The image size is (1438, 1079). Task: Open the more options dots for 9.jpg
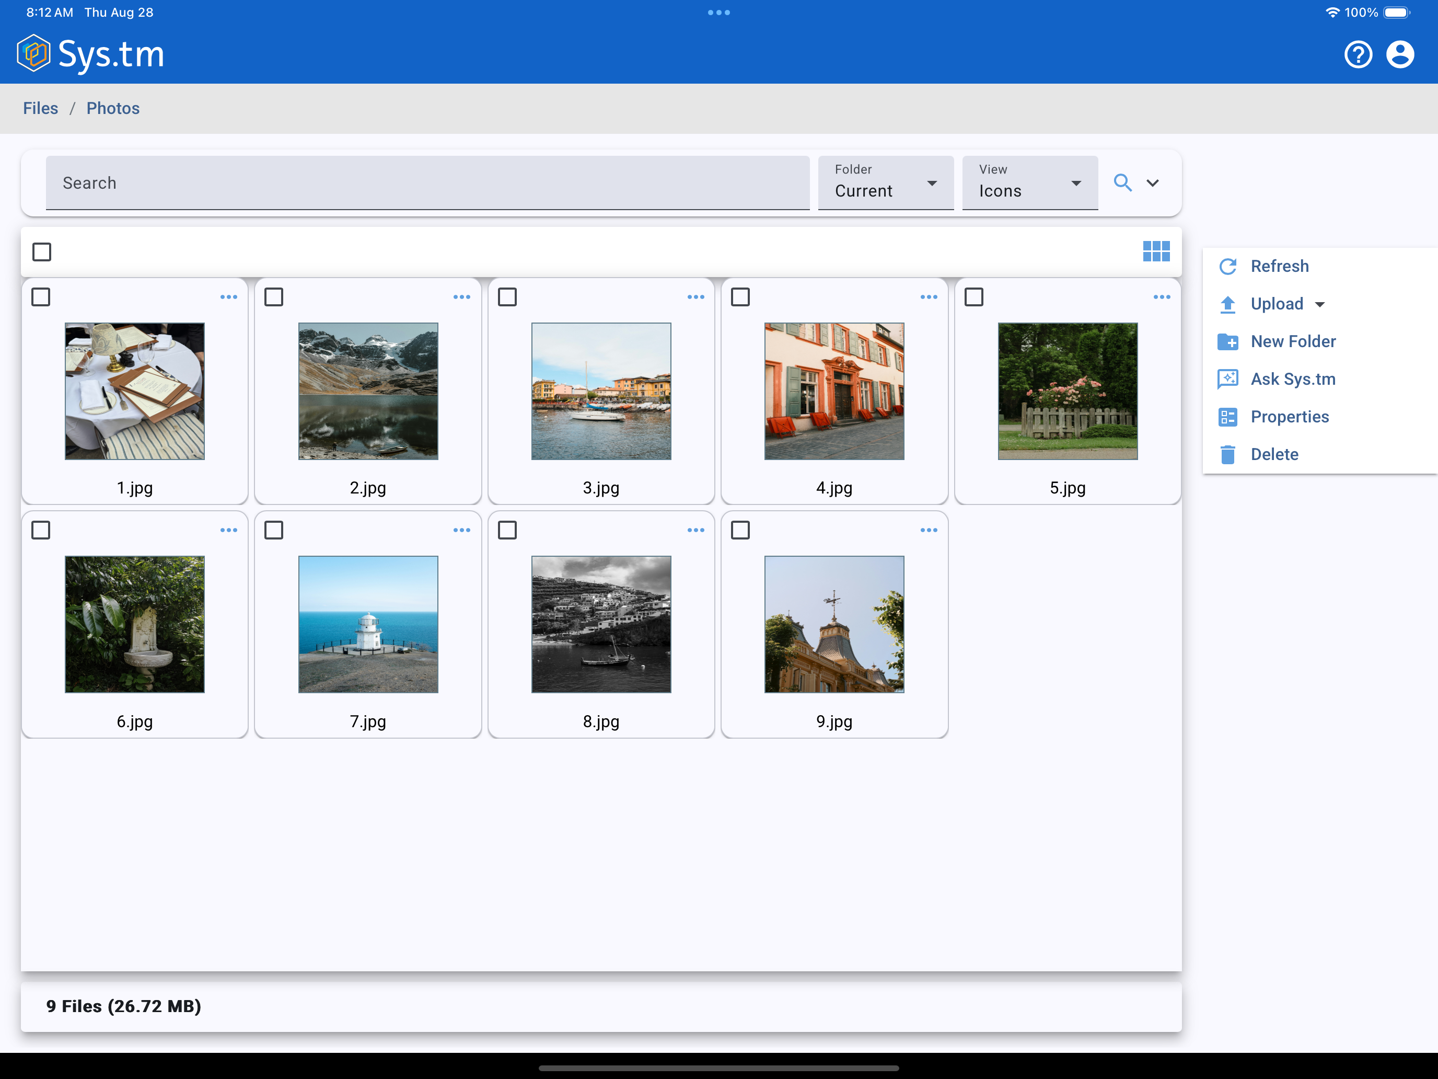click(929, 530)
